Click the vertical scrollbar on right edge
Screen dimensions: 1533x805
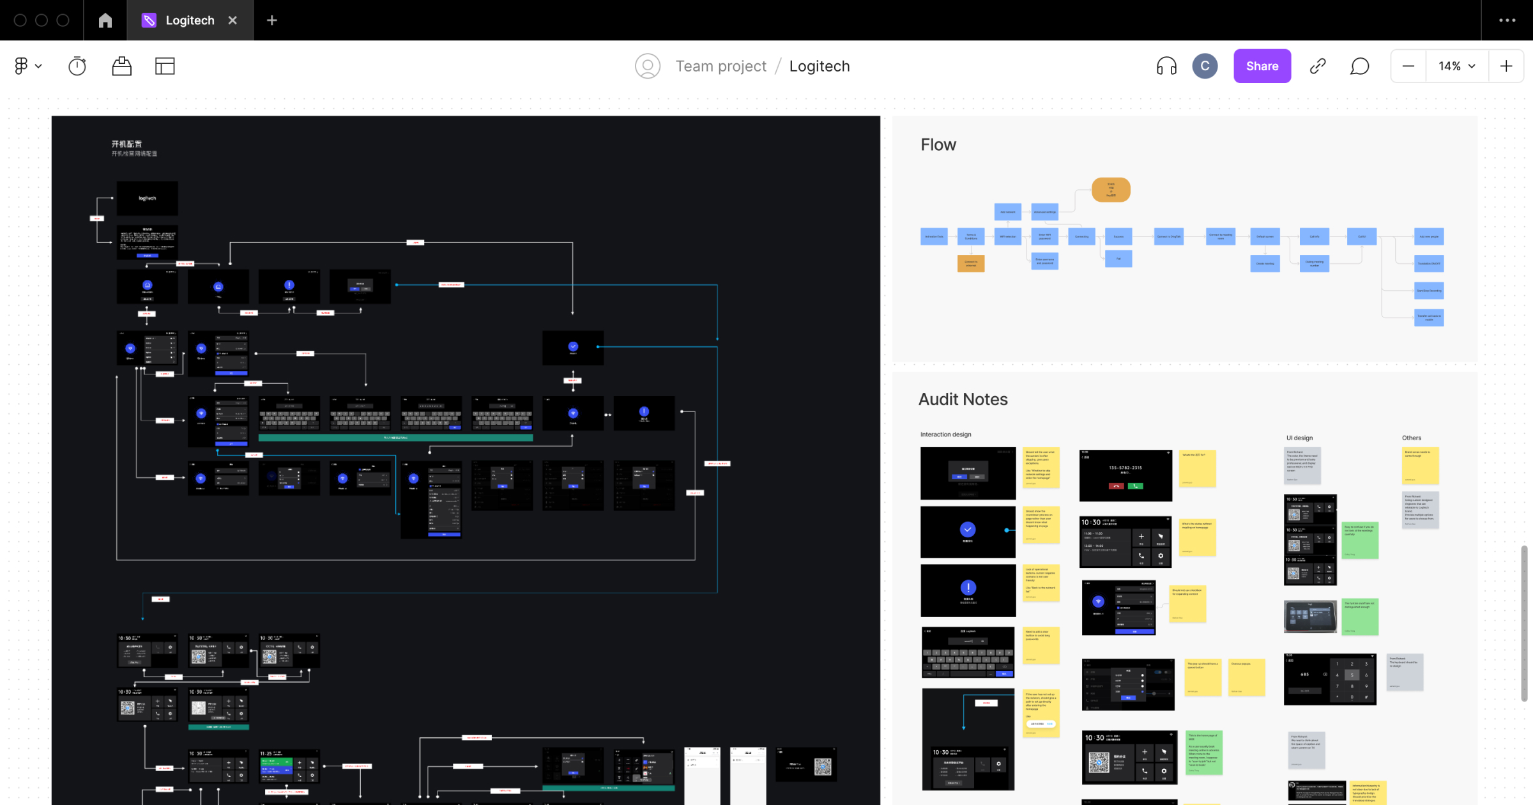(x=1524, y=623)
